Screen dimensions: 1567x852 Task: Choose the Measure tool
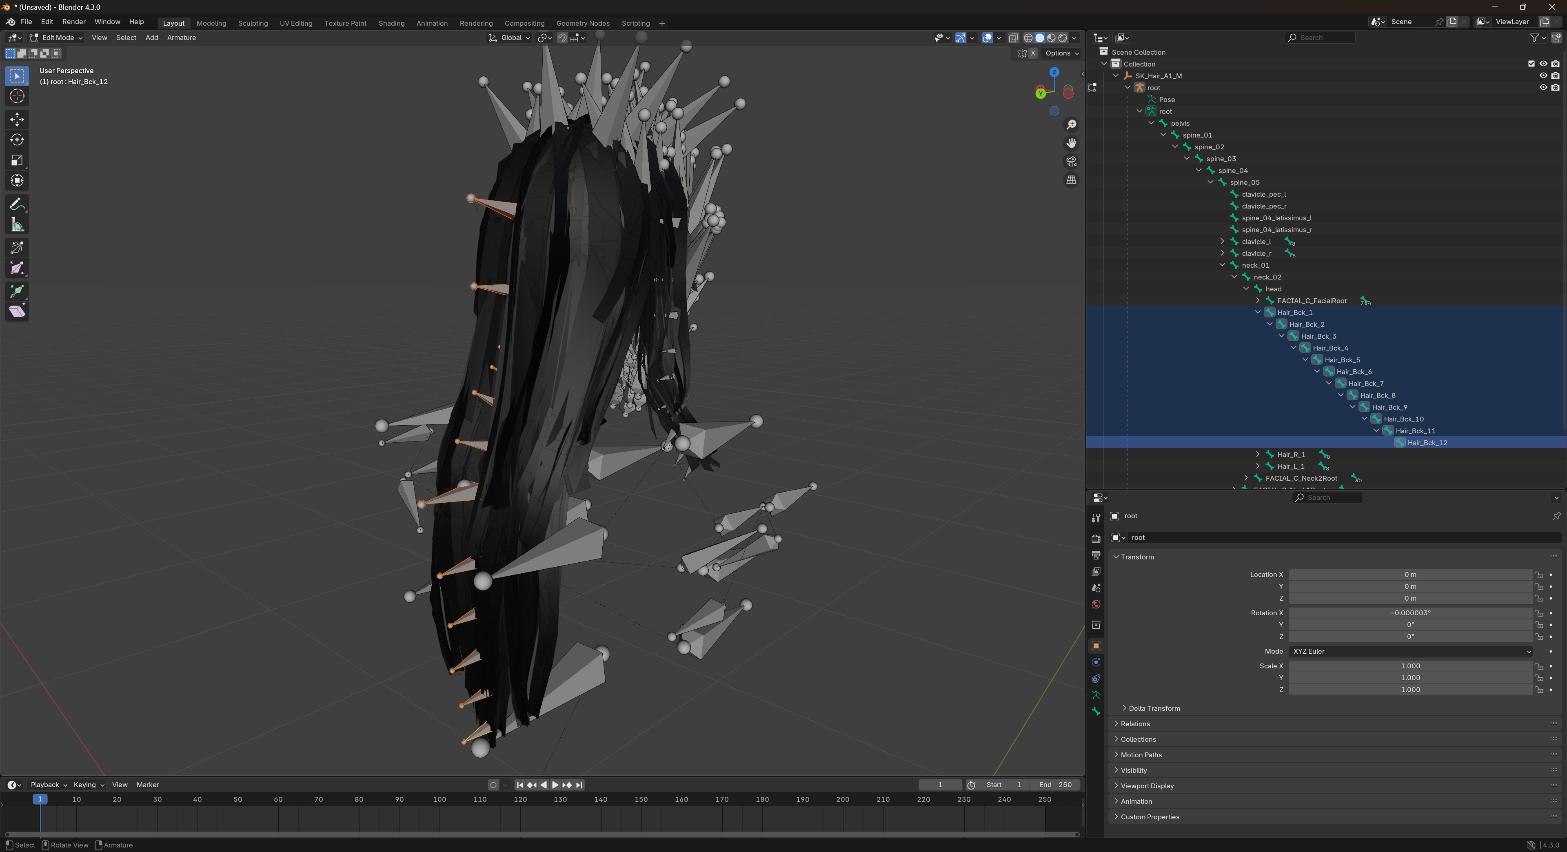(17, 225)
